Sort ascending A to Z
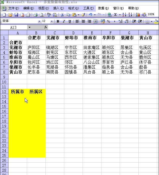 pos(124,15)
